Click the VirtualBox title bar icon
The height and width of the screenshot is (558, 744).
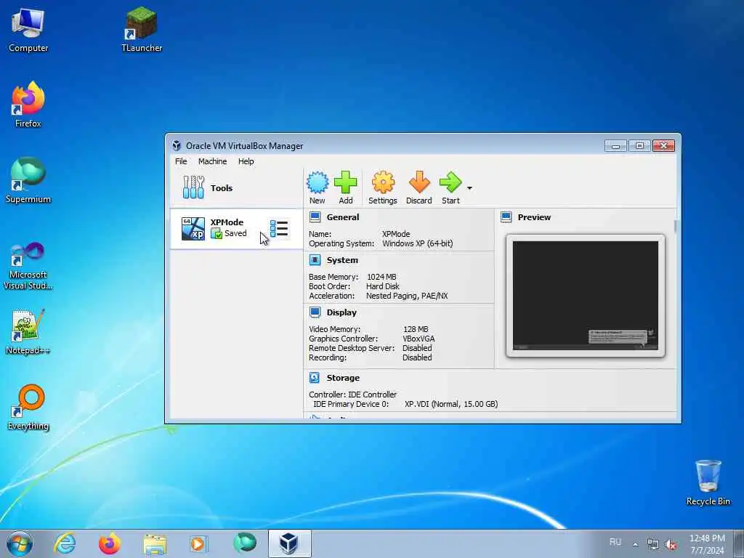tap(177, 145)
